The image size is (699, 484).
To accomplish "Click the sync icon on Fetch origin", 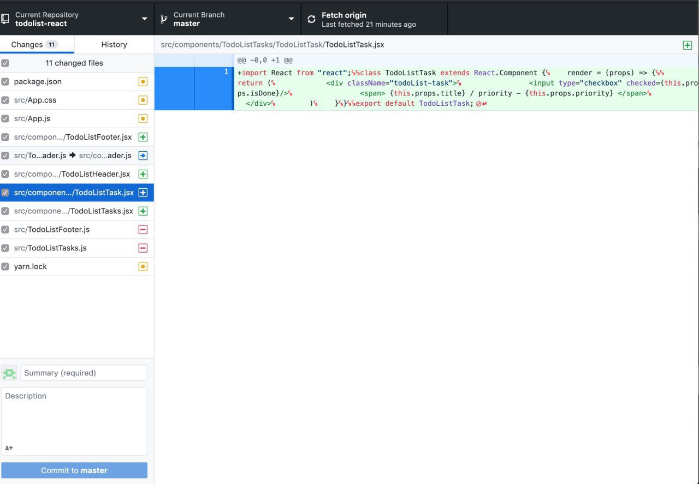I will (x=311, y=19).
